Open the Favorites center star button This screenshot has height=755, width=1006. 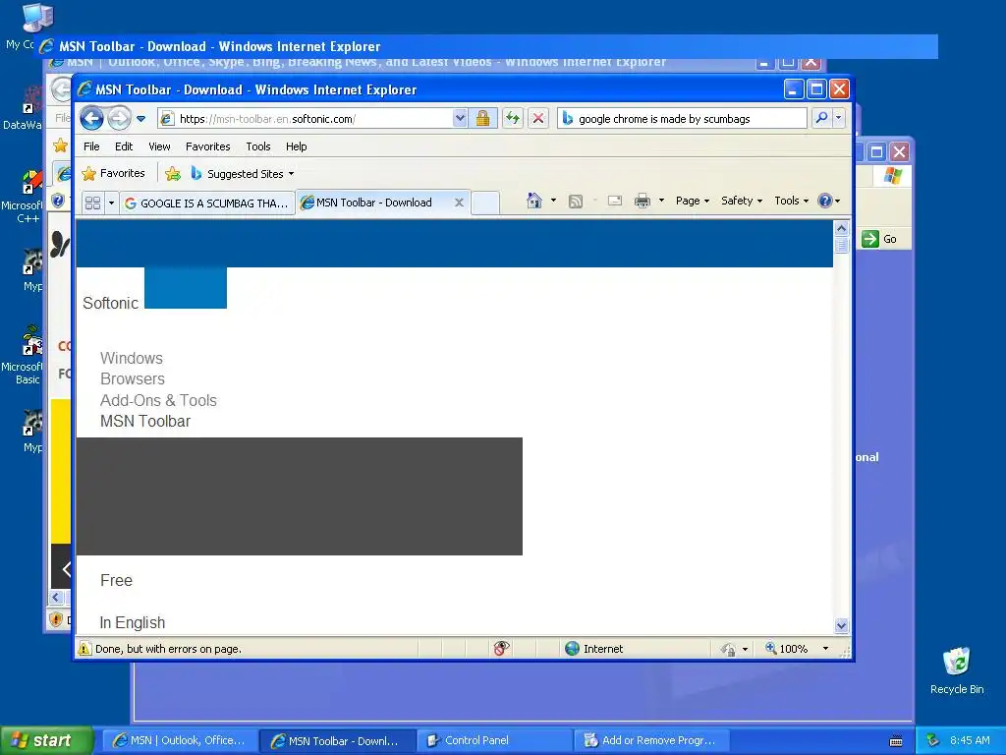114,173
